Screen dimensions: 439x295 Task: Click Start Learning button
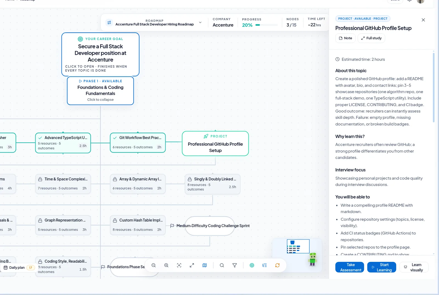point(382,267)
